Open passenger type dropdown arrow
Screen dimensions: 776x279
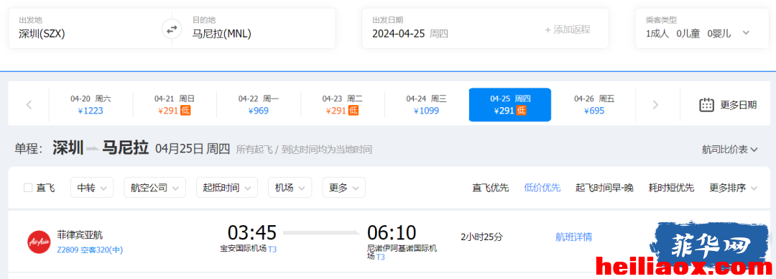click(746, 32)
